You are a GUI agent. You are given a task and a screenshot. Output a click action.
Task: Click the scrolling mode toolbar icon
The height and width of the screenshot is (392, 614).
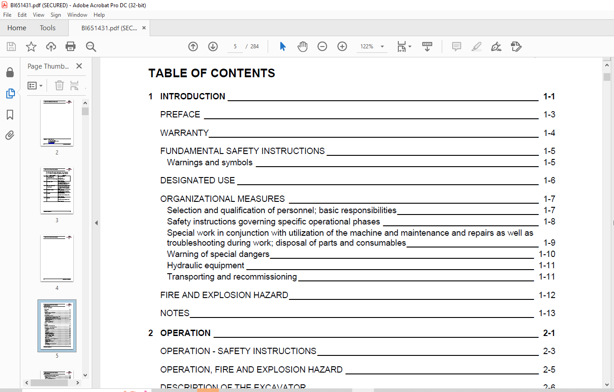coord(427,47)
